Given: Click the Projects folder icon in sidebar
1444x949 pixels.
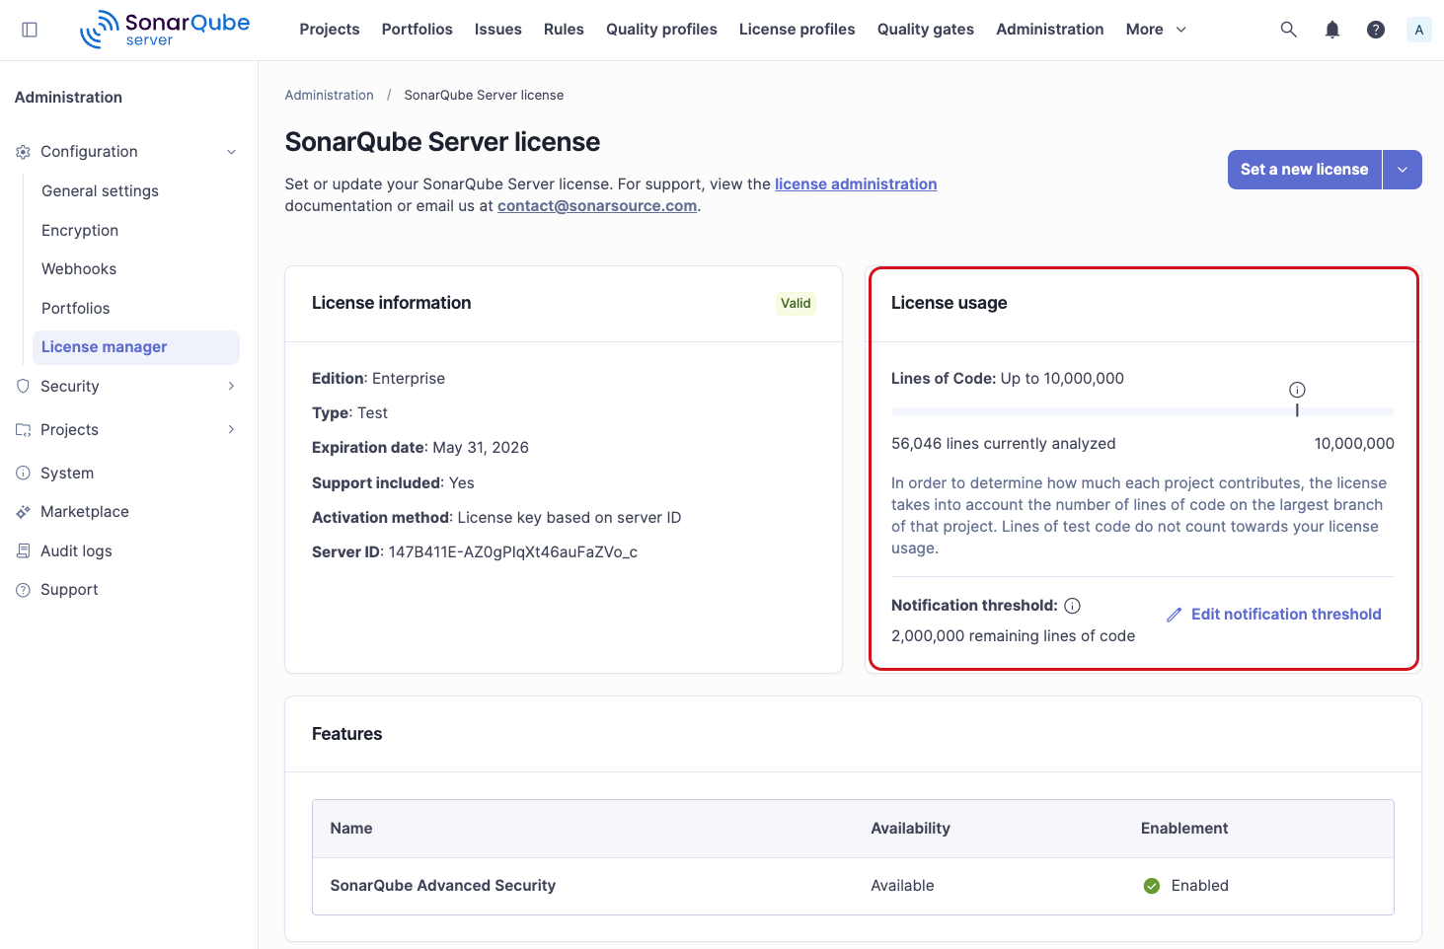Looking at the screenshot, I should [x=24, y=430].
